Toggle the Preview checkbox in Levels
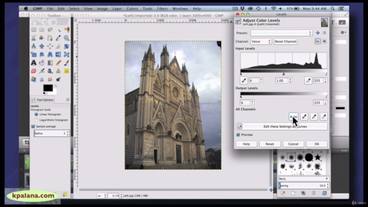Screen dimensions: 368x207 (238, 135)
